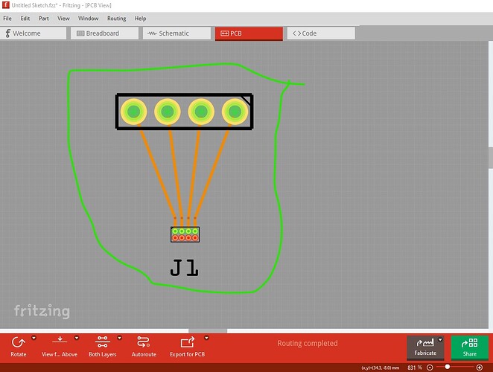The height and width of the screenshot is (372, 493).
Task: Open the Fabricate dropdown arrow
Action: click(440, 339)
